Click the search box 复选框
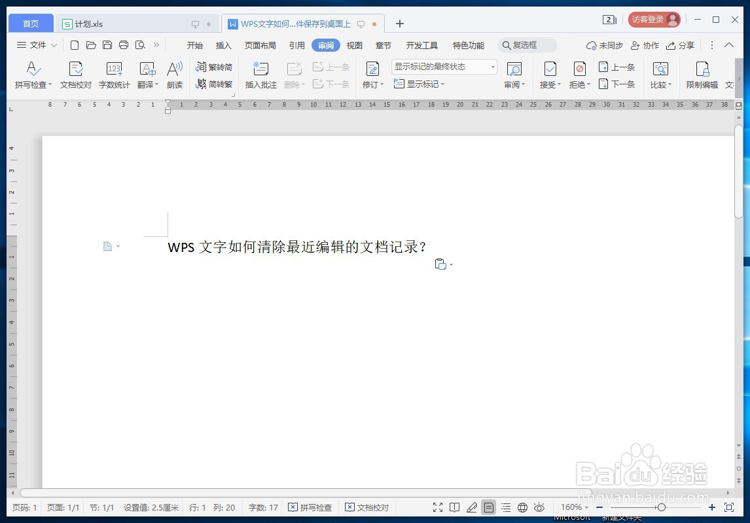This screenshot has width=750, height=523. (x=527, y=45)
